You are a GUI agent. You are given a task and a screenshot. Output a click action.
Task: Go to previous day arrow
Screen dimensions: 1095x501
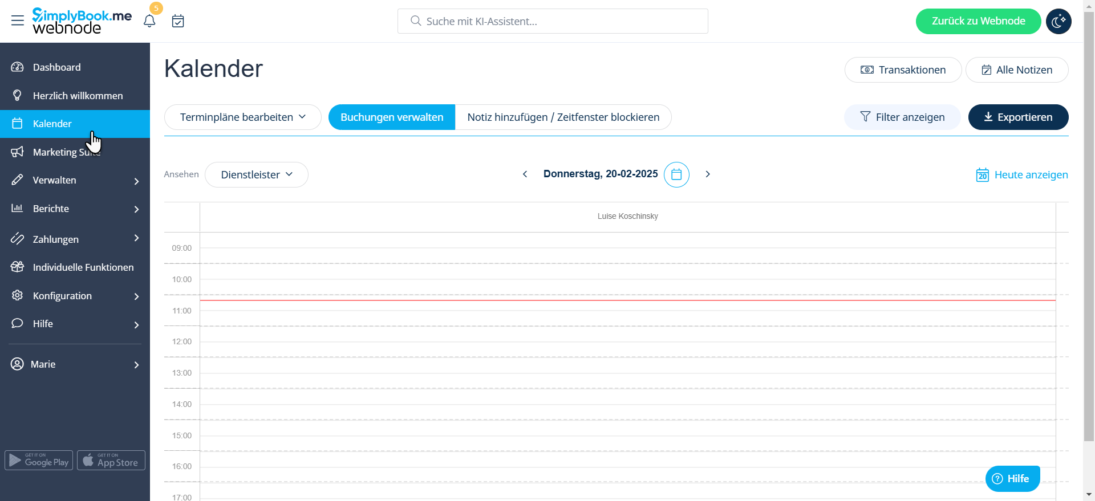click(525, 174)
